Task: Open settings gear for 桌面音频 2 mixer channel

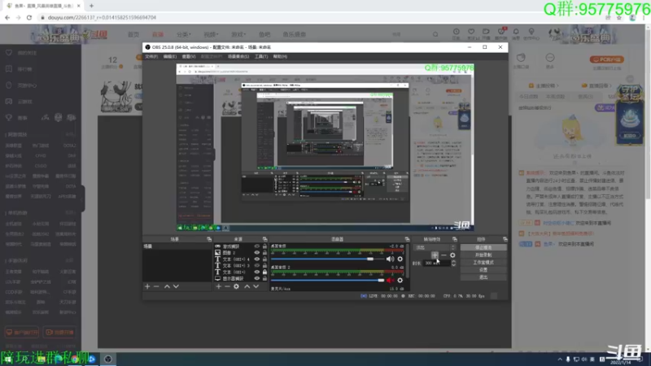Action: [x=400, y=280]
